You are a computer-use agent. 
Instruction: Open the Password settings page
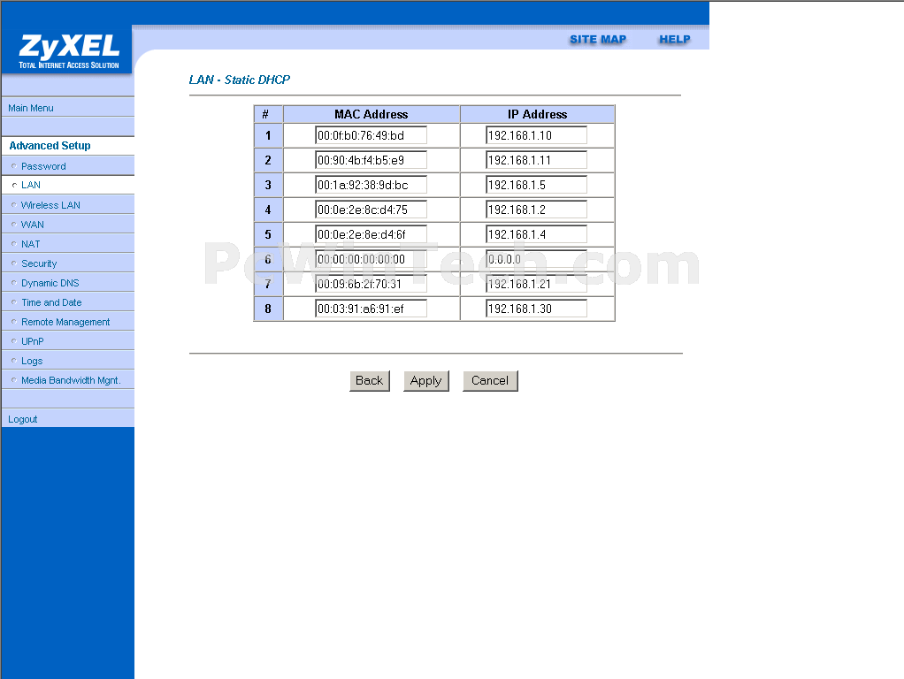(43, 166)
